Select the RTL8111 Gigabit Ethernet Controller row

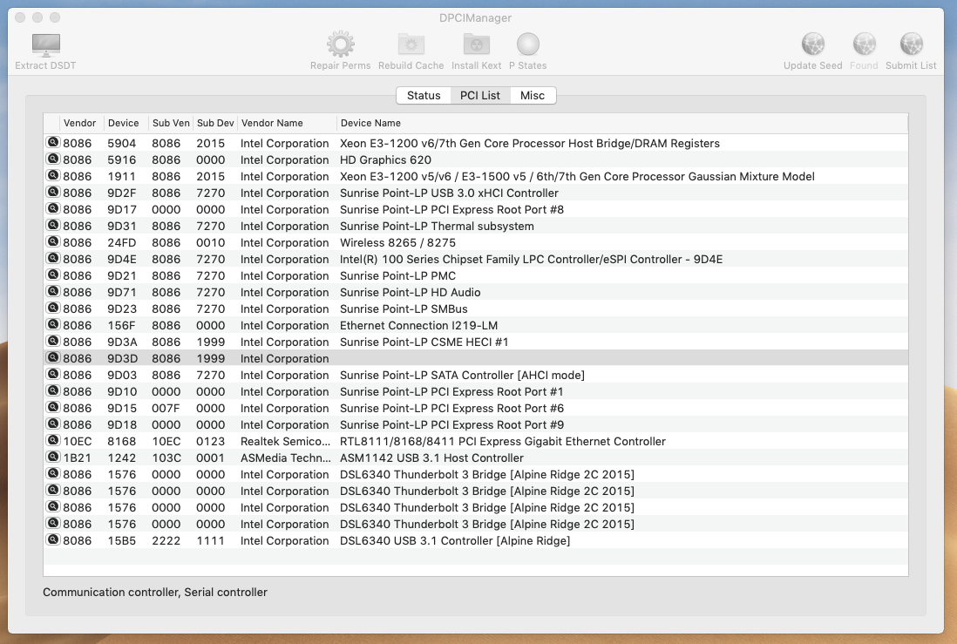tap(502, 441)
